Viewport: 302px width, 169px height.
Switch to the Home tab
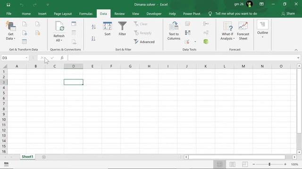point(26,14)
